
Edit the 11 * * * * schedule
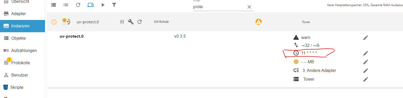(366, 53)
